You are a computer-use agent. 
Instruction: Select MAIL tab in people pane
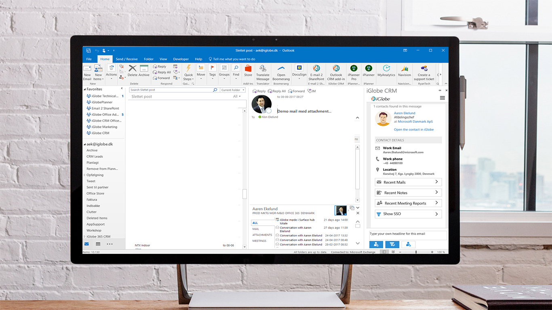click(x=256, y=229)
